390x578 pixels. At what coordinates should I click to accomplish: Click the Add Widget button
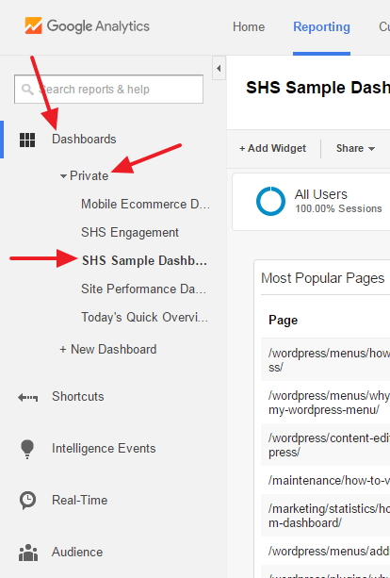(x=272, y=148)
